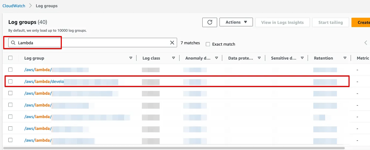Clear the Lambda search text with X
The width and height of the screenshot is (370, 150).
click(172, 43)
